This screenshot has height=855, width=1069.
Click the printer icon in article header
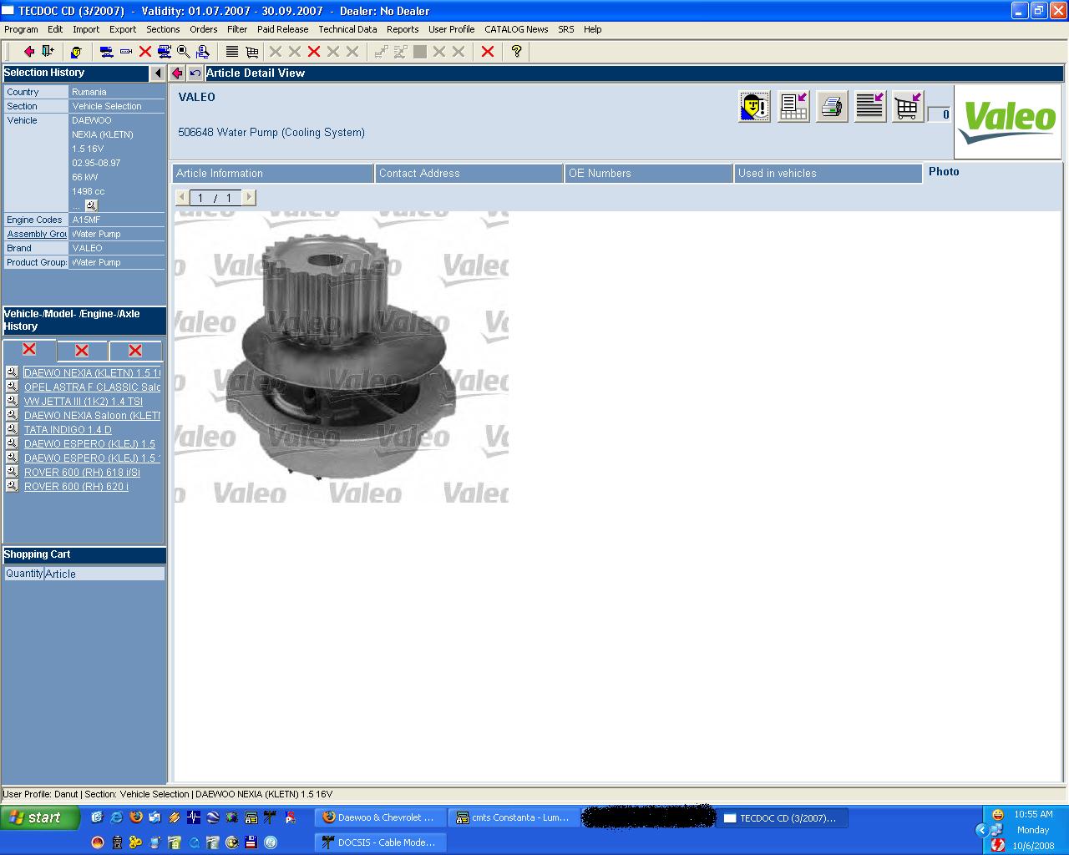[x=831, y=107]
